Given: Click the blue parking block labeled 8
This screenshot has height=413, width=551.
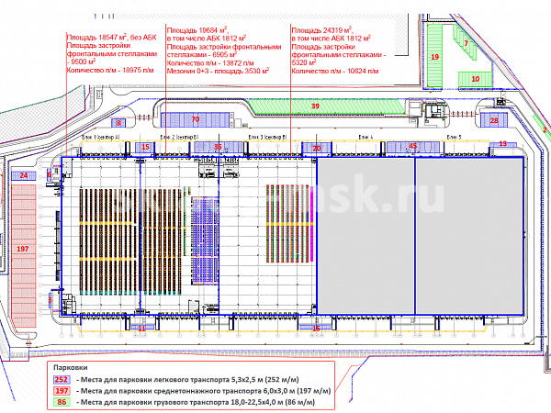Looking at the screenshot, I should pos(118,123).
